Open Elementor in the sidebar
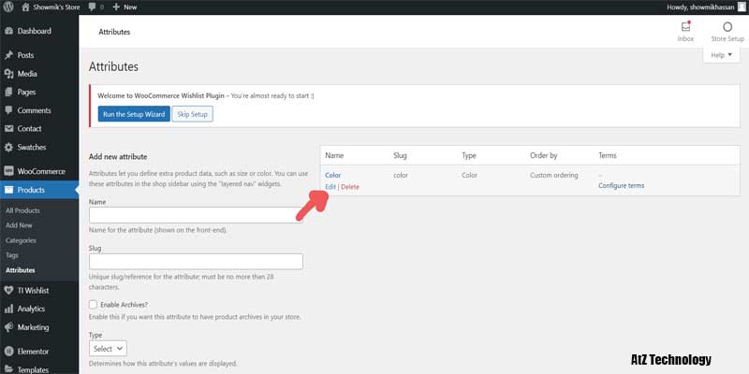The width and height of the screenshot is (749, 374). coord(33,352)
